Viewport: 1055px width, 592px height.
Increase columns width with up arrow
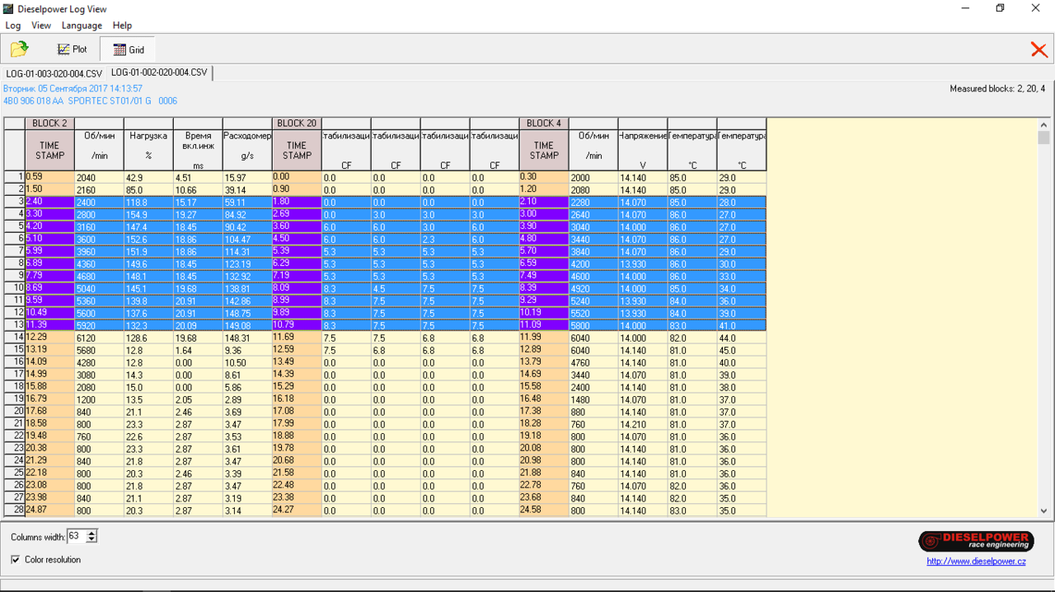click(91, 534)
